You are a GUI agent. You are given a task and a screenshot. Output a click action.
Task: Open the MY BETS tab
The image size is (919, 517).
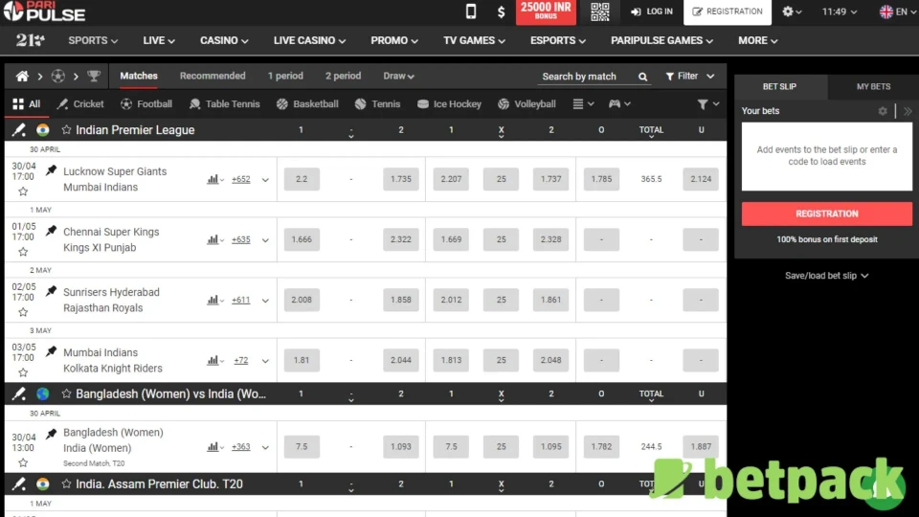point(873,86)
